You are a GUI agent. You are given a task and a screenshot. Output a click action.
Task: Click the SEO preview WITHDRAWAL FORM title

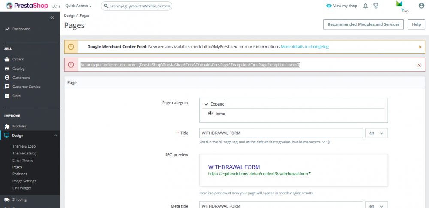tap(234, 167)
